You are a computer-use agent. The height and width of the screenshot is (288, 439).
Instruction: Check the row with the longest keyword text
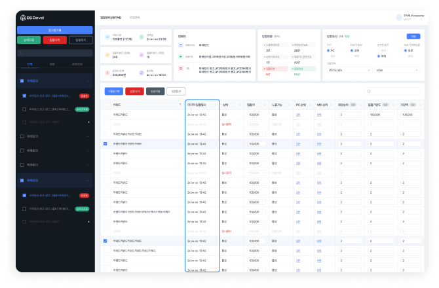pos(105,212)
